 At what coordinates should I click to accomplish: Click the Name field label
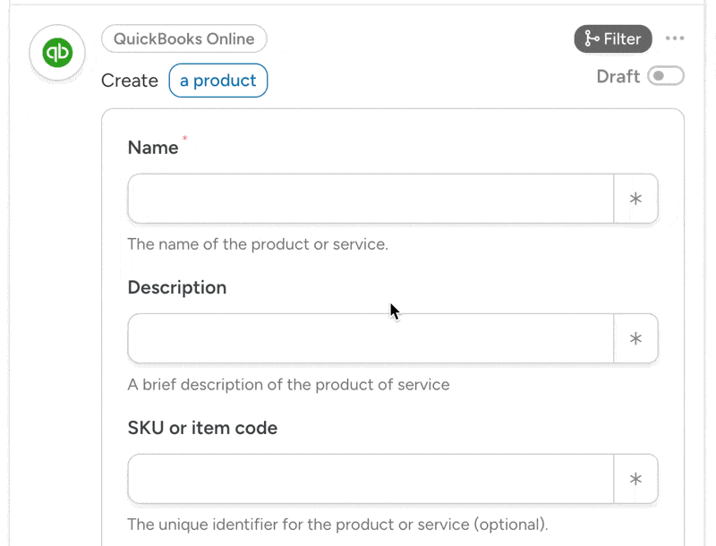153,148
